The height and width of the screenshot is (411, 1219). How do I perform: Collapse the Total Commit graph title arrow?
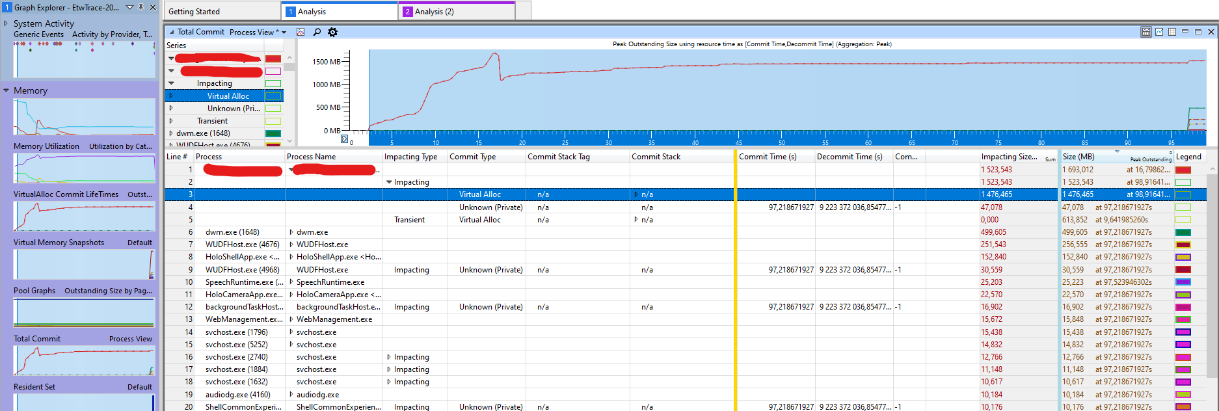pyautogui.click(x=172, y=32)
